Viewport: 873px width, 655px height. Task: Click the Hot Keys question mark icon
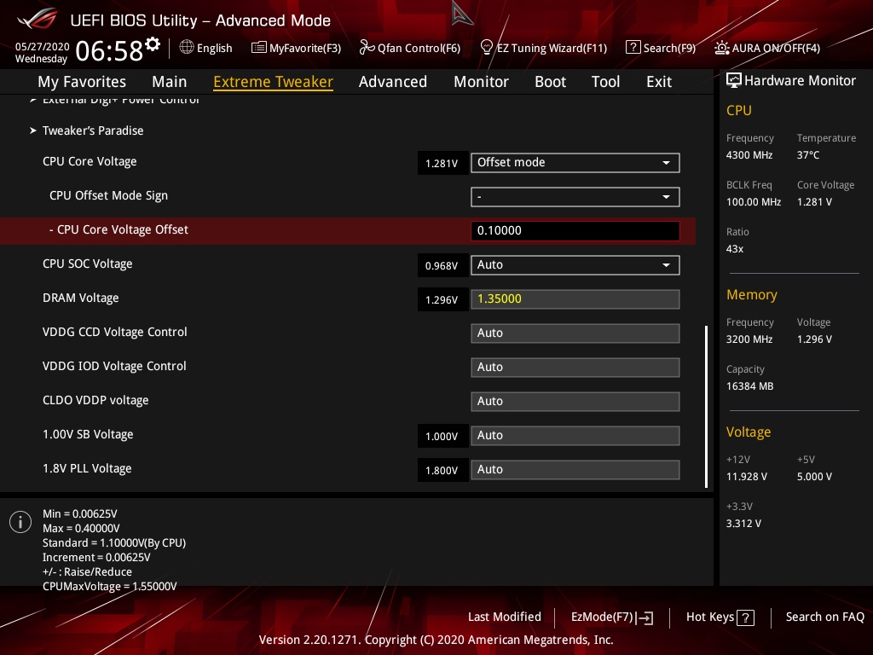coord(745,617)
